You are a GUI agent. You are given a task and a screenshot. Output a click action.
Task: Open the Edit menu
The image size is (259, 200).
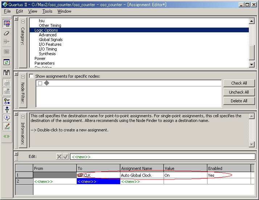pos(19,11)
